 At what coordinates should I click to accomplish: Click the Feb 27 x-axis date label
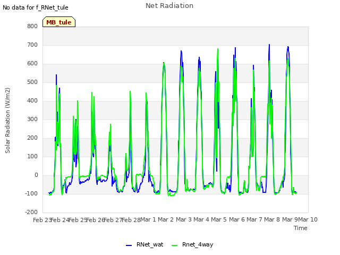(x=113, y=220)
